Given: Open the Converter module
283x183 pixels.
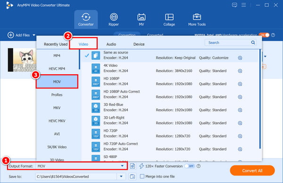Looking at the screenshot, I should [86, 19].
